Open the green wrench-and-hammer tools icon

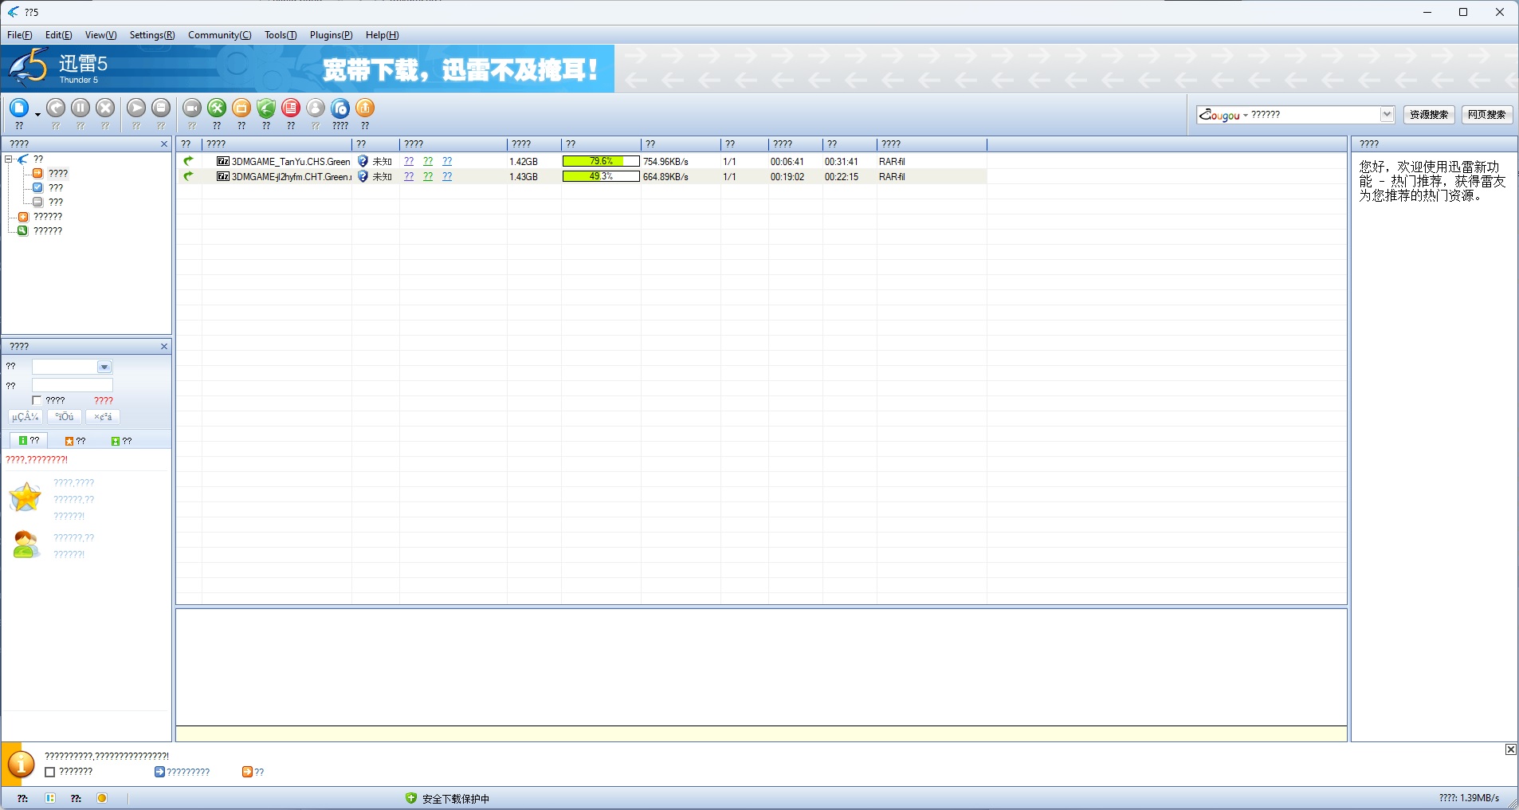217,108
